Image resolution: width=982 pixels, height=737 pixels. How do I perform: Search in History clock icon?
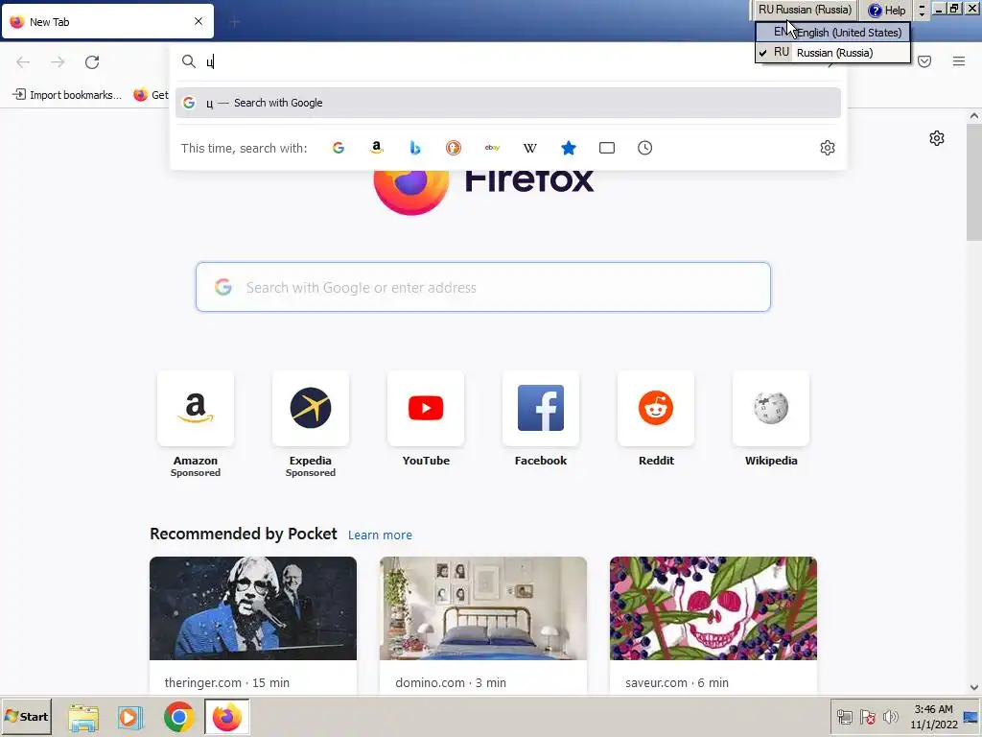[x=645, y=148]
